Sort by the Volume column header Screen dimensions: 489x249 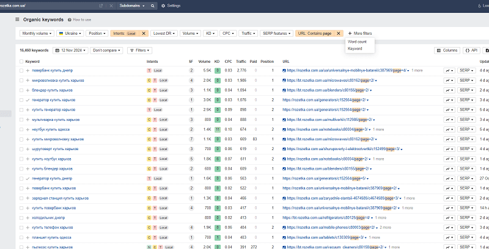(205, 62)
